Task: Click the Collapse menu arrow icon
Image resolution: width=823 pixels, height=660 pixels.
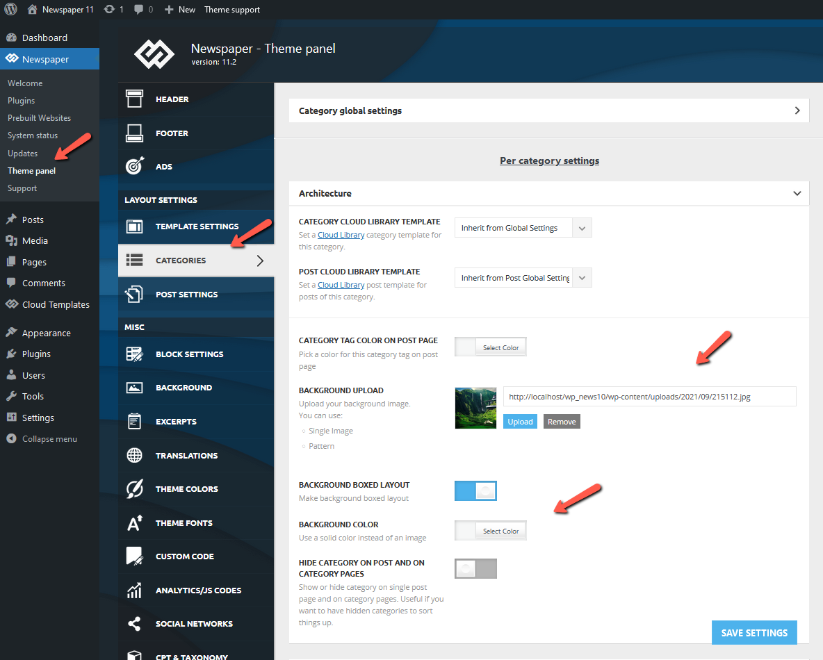Action: coord(12,438)
